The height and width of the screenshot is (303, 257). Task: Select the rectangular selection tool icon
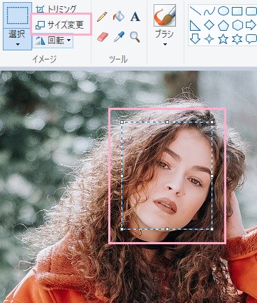[x=17, y=15]
